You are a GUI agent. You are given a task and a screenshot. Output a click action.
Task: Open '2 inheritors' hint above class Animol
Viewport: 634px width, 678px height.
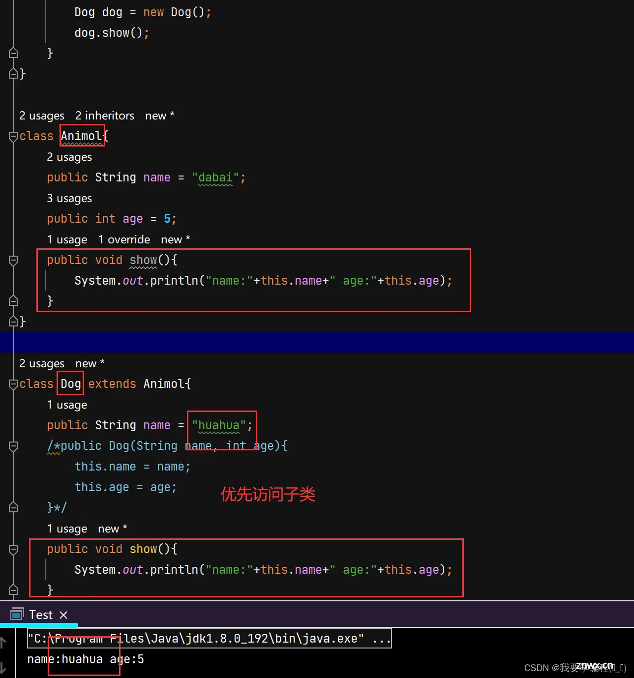(105, 116)
